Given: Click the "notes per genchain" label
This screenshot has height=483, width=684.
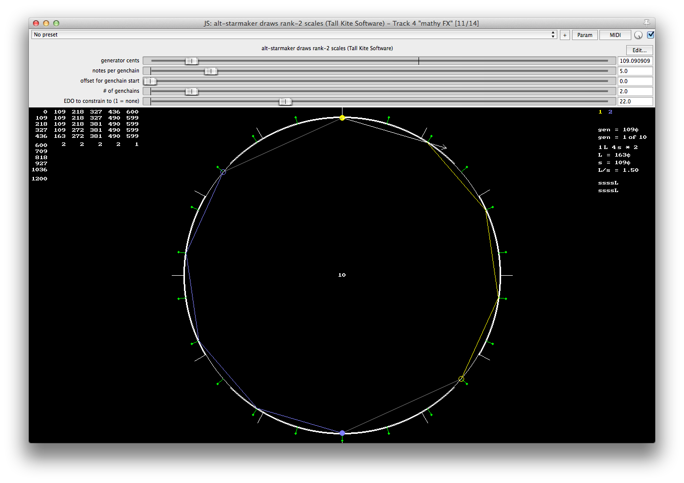Looking at the screenshot, I should tap(116, 71).
